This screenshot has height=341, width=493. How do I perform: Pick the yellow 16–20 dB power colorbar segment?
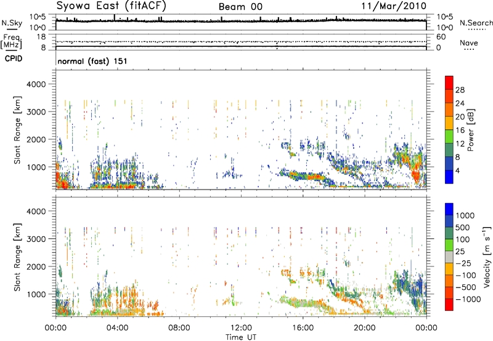click(x=449, y=123)
